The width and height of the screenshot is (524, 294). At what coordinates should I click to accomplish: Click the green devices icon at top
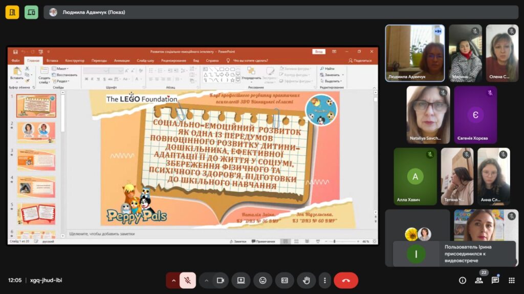point(31,12)
